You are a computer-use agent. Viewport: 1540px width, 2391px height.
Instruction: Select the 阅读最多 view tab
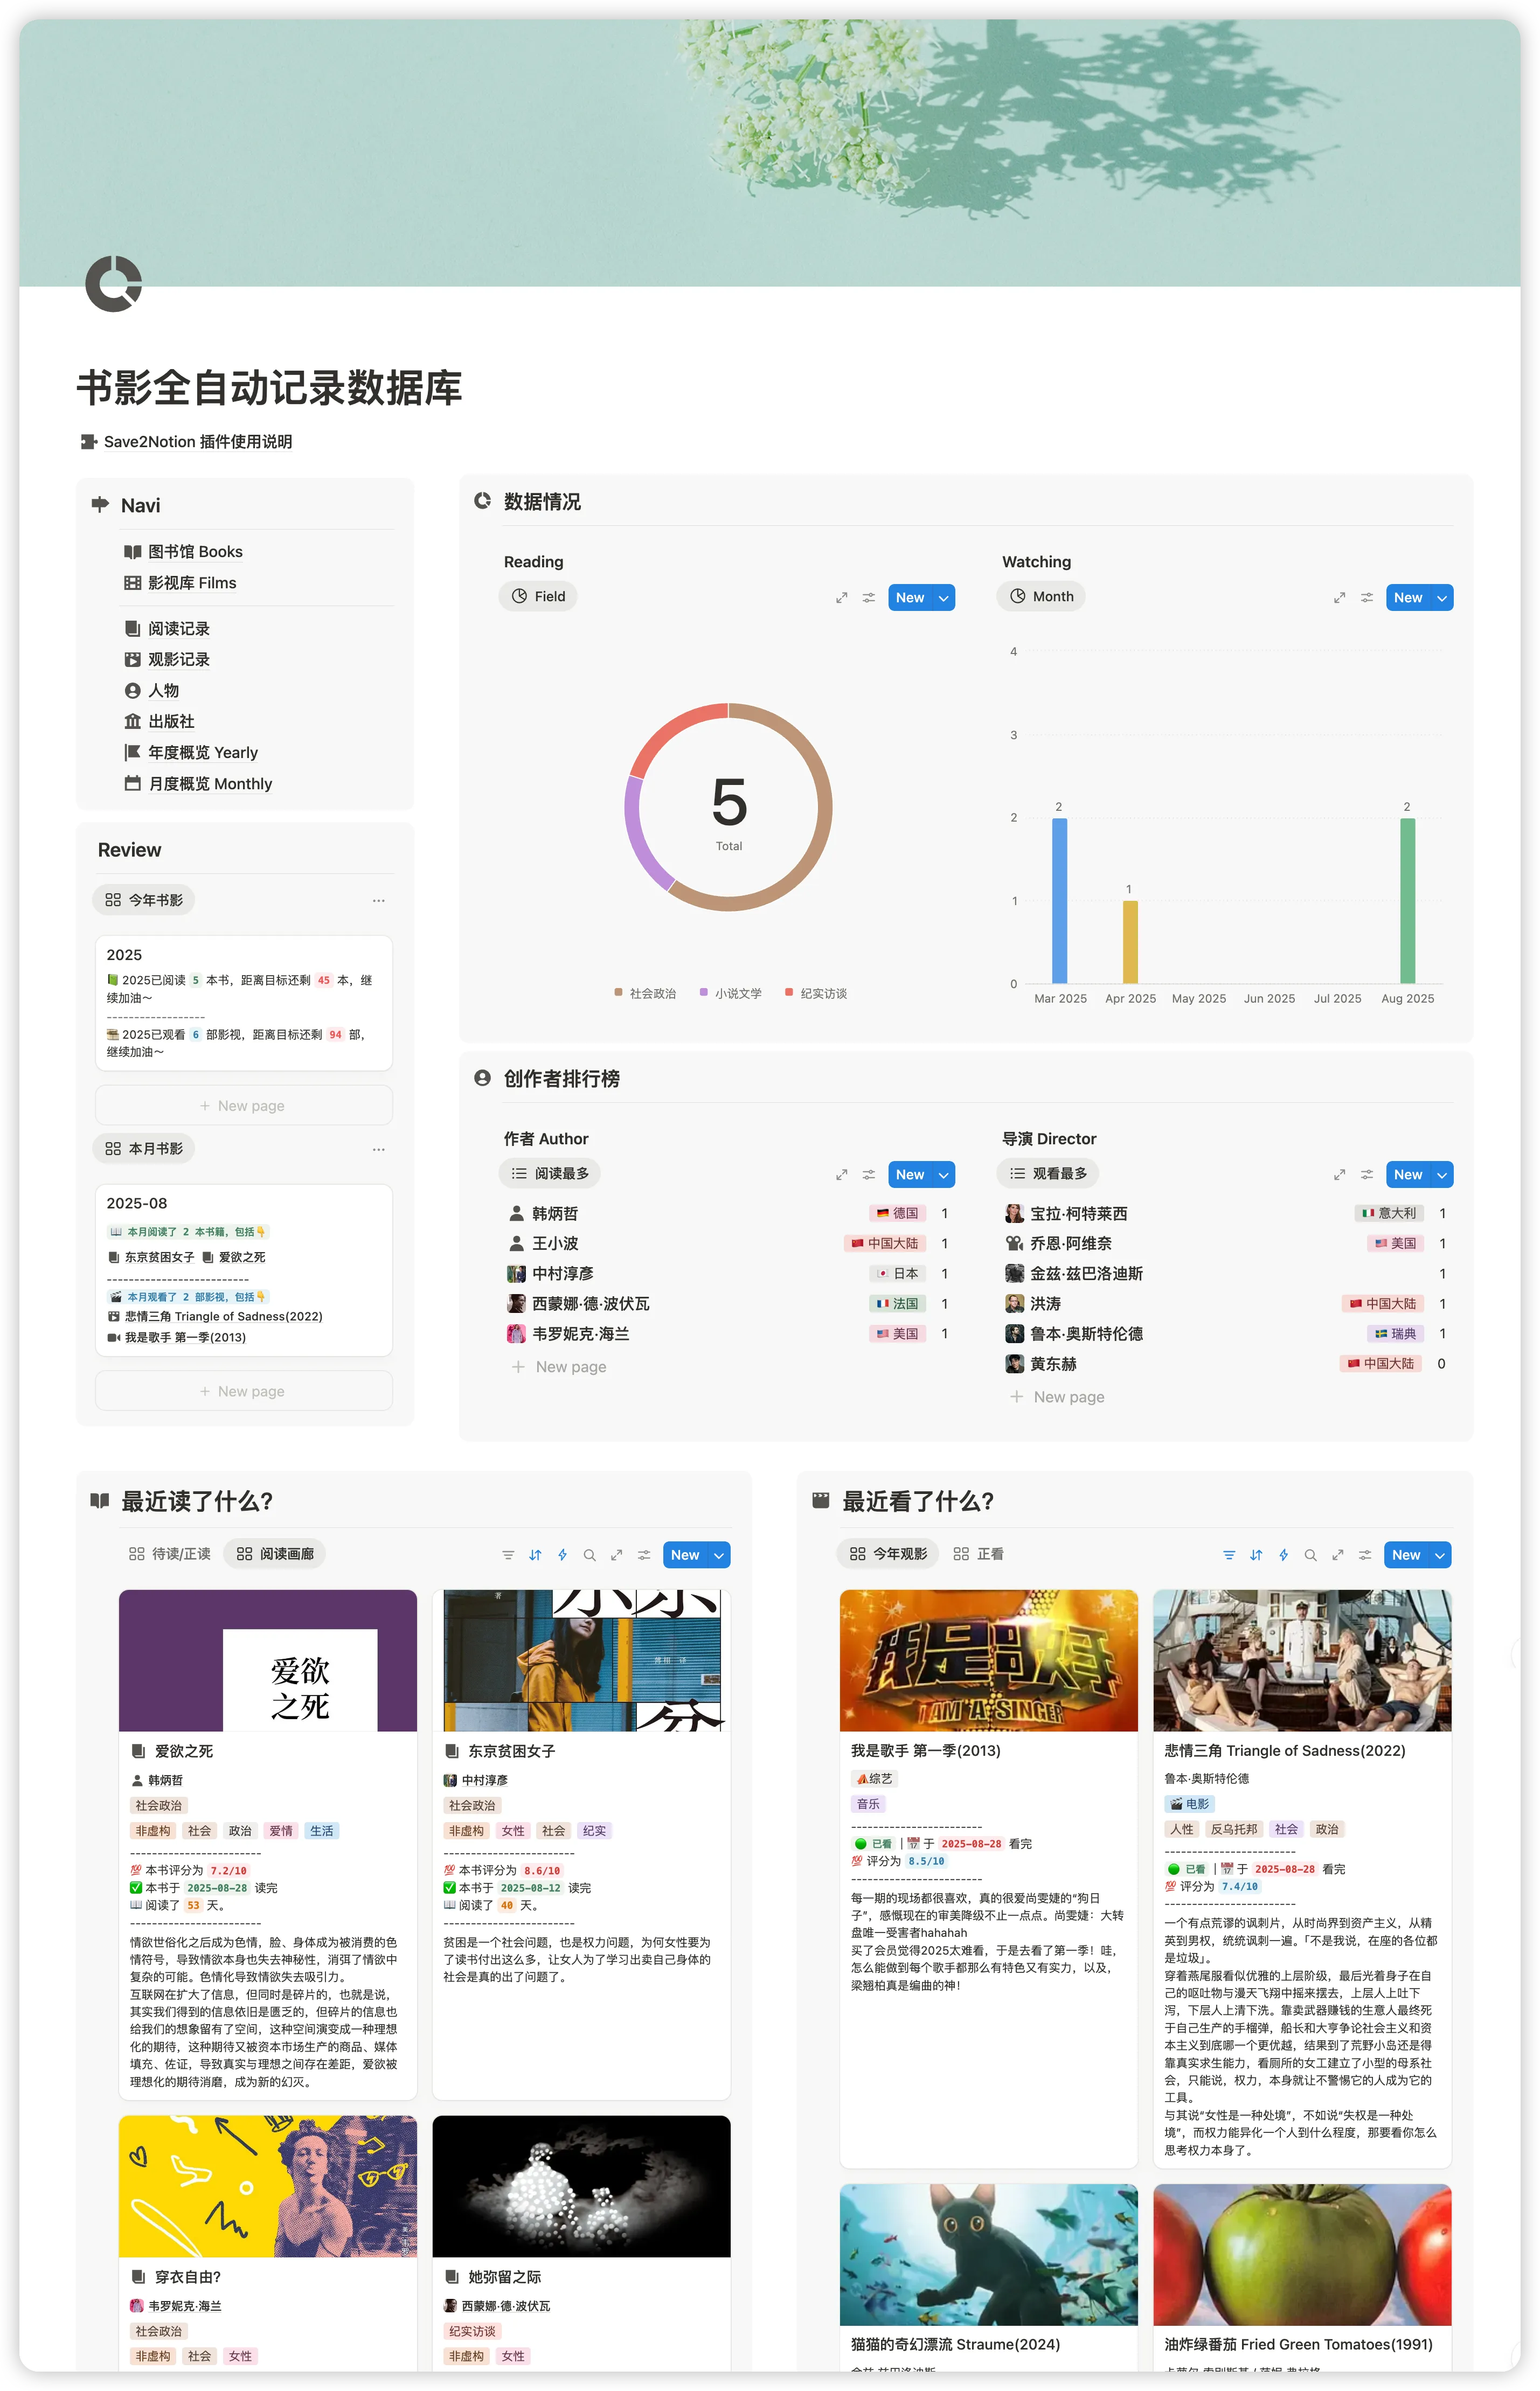[x=550, y=1172]
